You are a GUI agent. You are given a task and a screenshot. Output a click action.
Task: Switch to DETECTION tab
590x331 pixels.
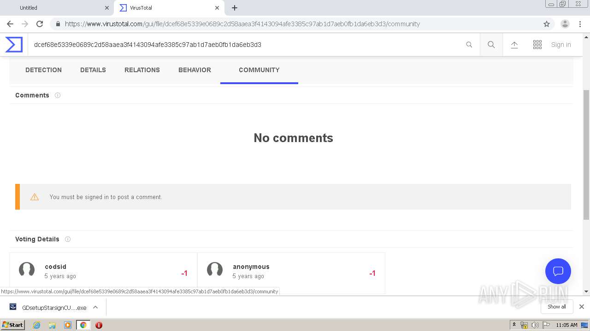pyautogui.click(x=43, y=70)
